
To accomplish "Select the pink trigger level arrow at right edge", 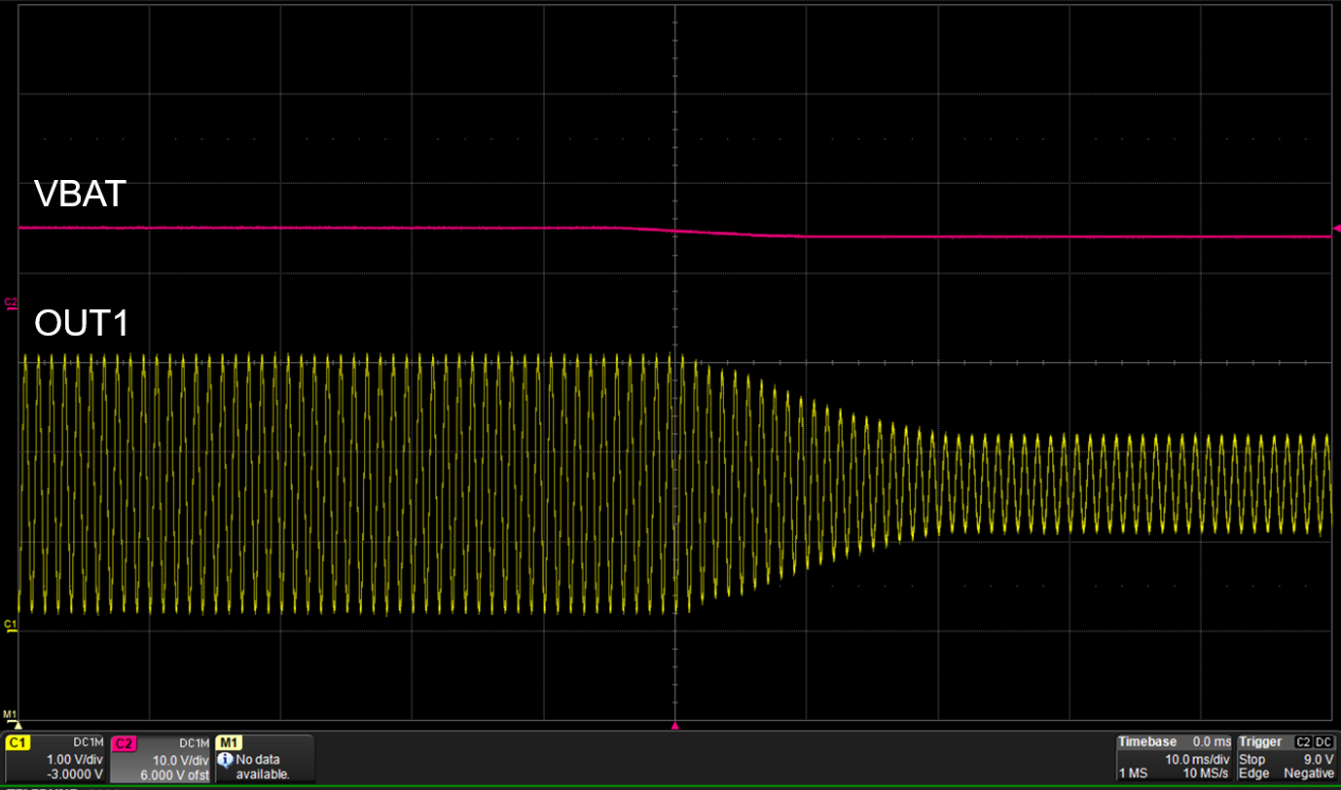I will tap(1334, 228).
